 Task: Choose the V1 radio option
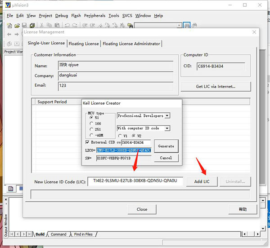[x=120, y=136]
